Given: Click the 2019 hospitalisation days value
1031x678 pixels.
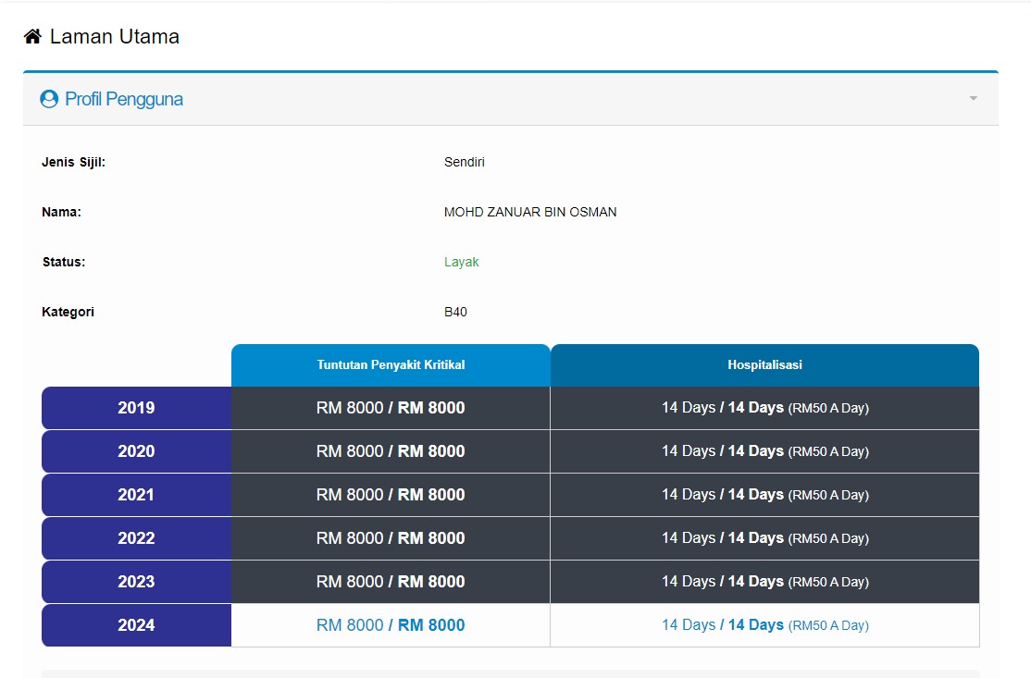Looking at the screenshot, I should (765, 408).
